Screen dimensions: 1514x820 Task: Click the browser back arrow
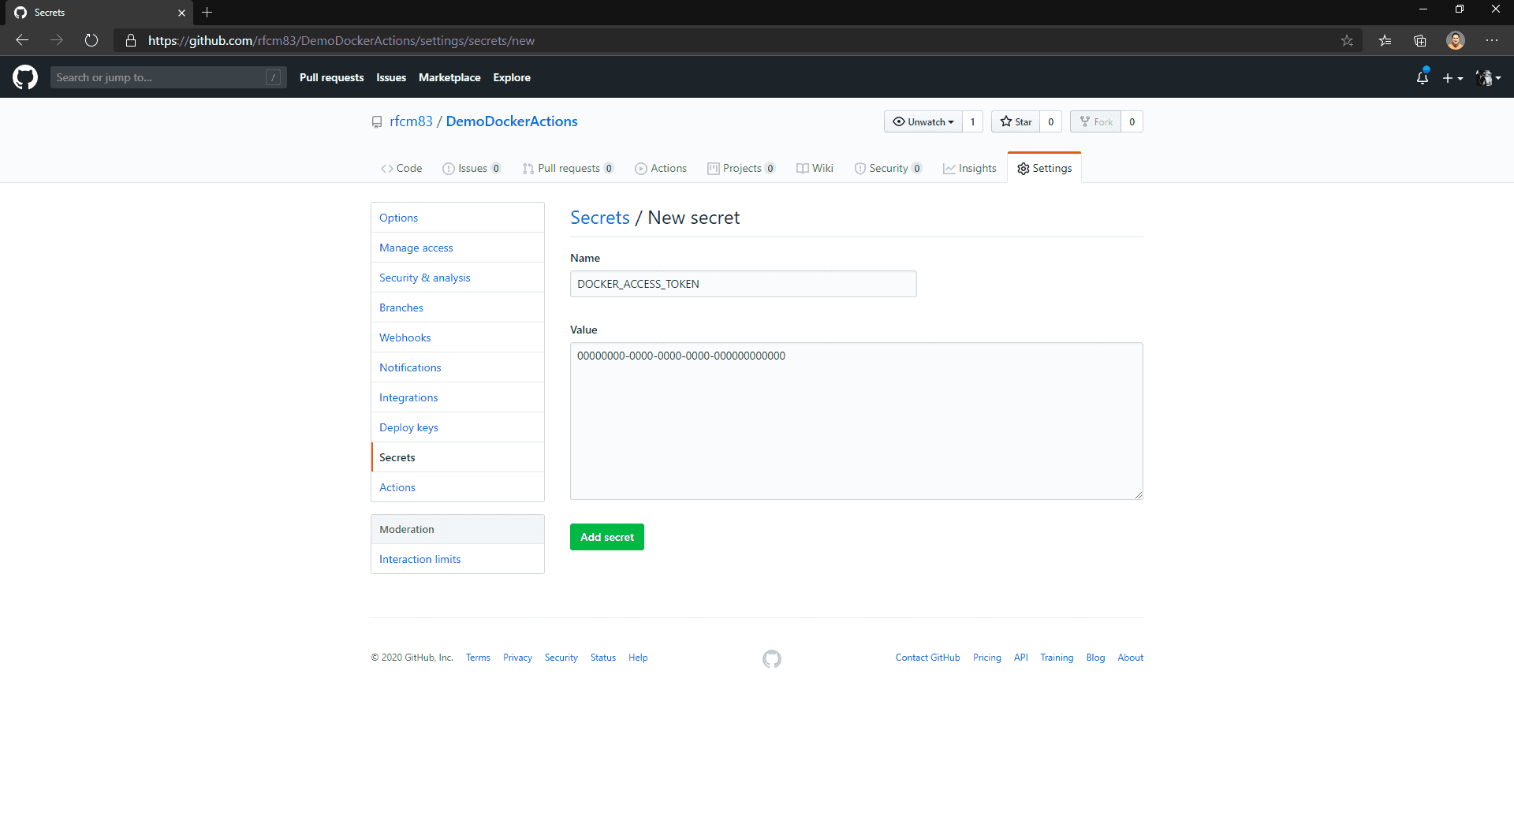(x=22, y=40)
